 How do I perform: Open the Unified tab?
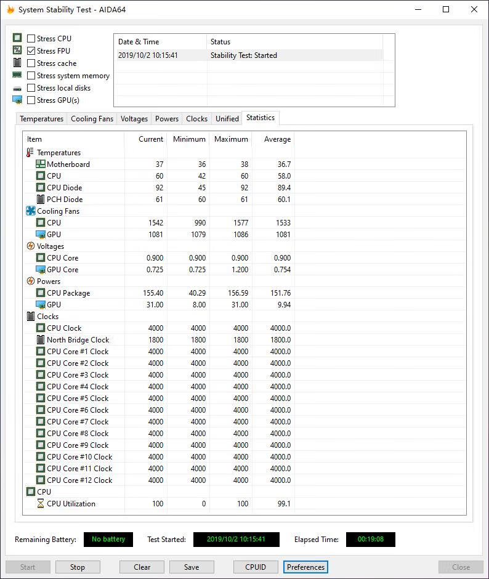coord(227,119)
